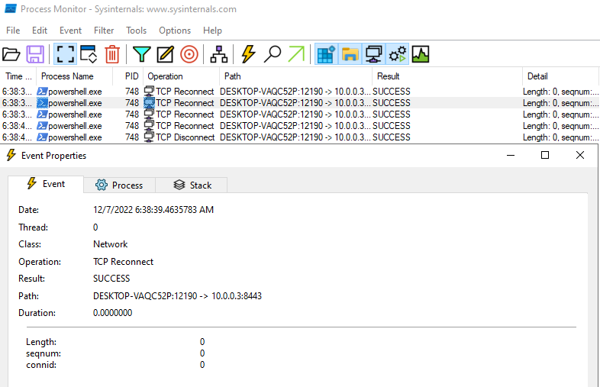This screenshot has height=387, width=600.
Task: Click the lightning icon in Event Properties title bar
Action: [11, 155]
